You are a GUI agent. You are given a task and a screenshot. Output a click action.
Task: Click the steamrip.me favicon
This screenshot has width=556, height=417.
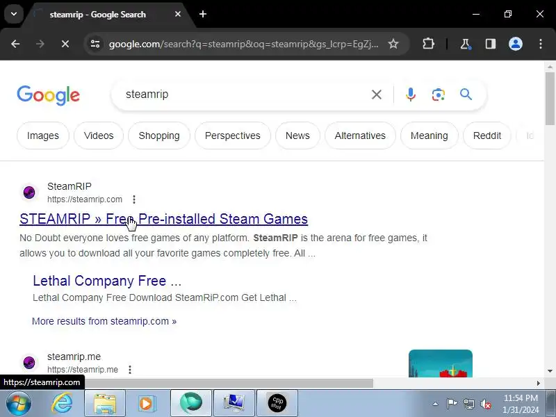coord(29,363)
